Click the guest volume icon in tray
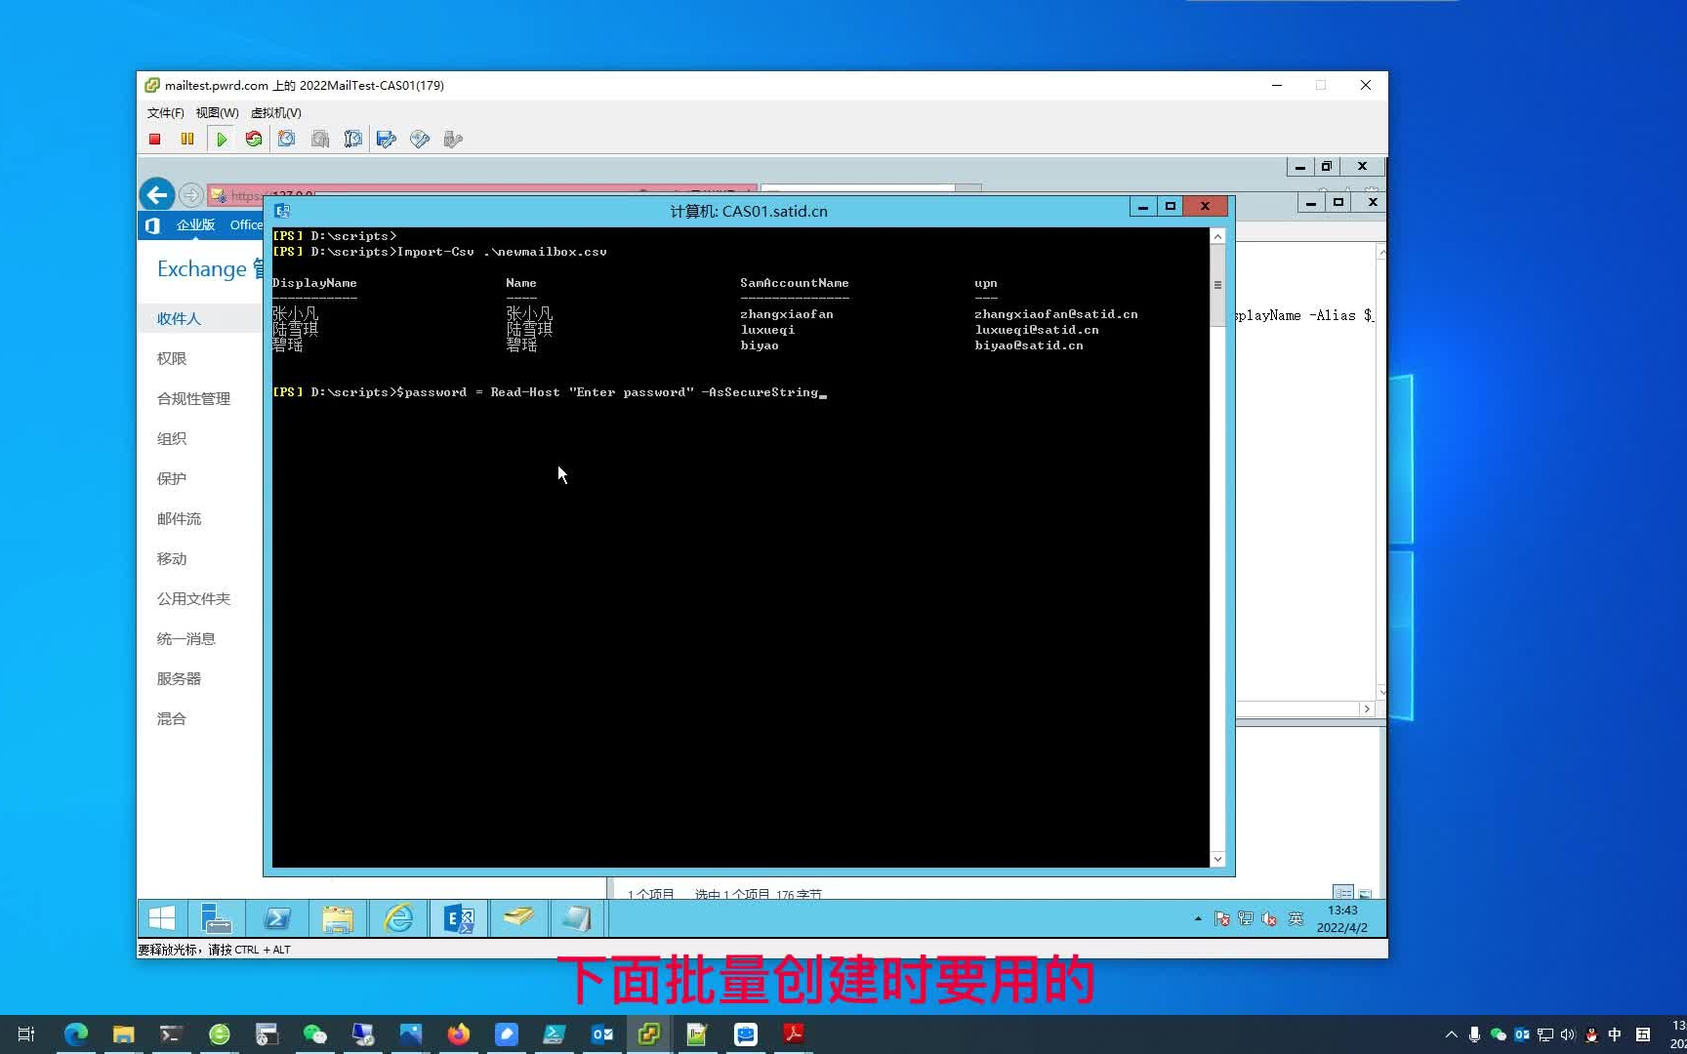The width and height of the screenshot is (1687, 1054). [x=1269, y=919]
